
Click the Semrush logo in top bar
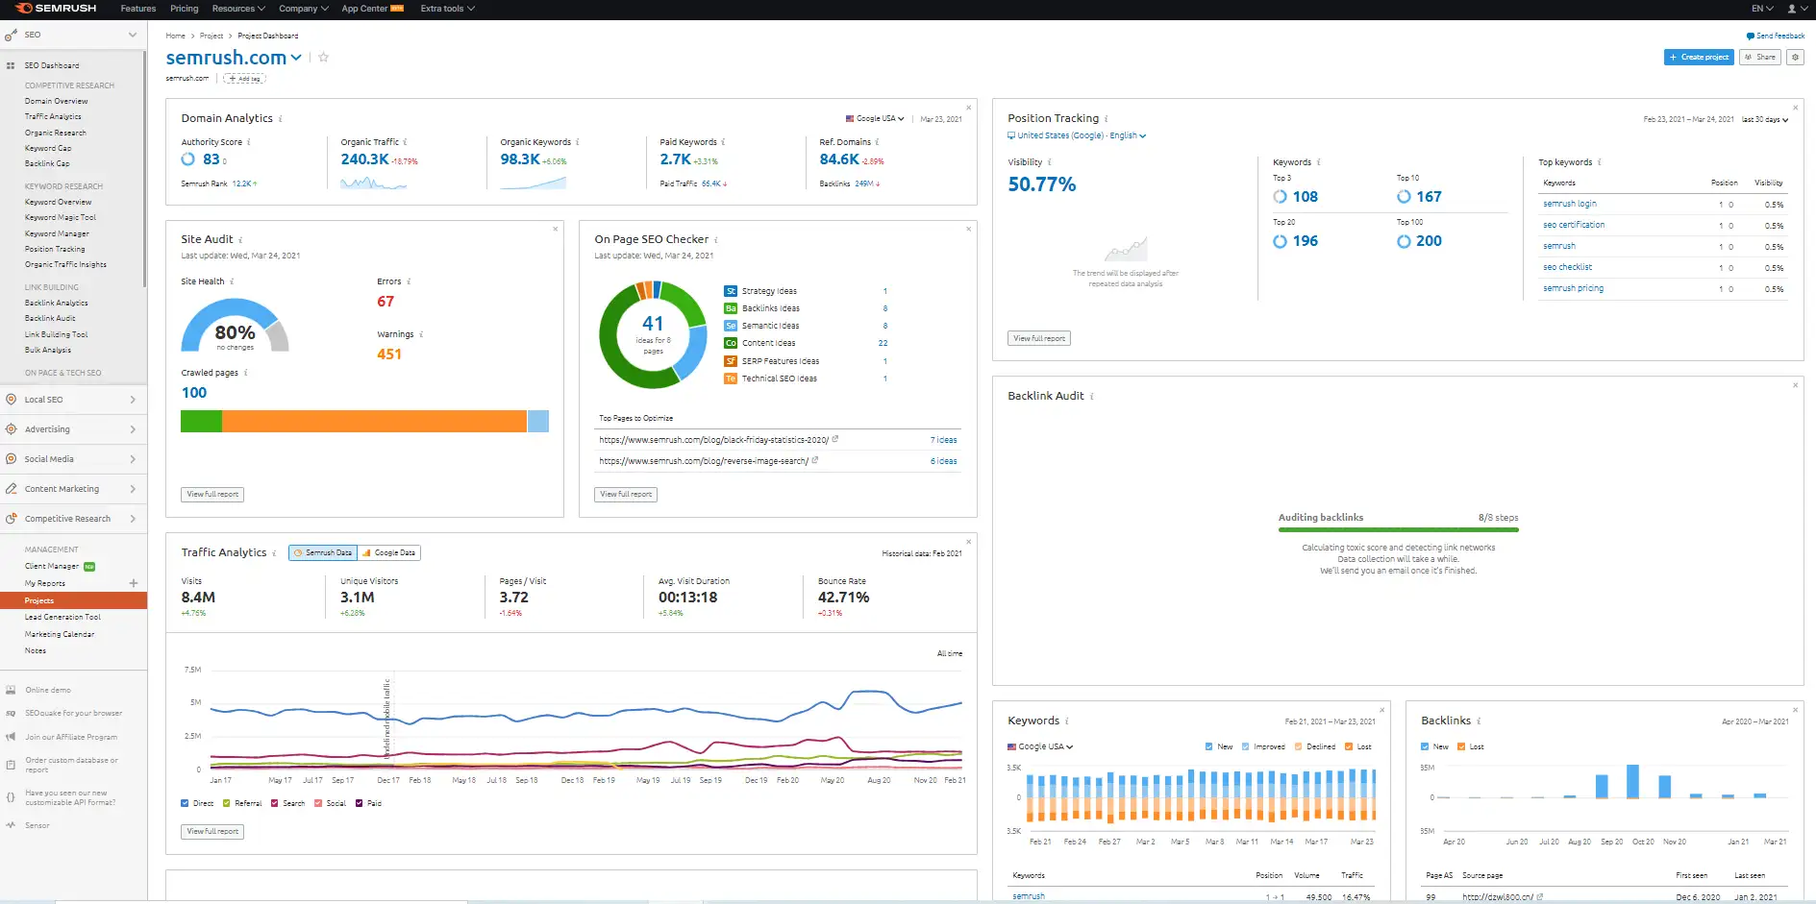click(56, 8)
